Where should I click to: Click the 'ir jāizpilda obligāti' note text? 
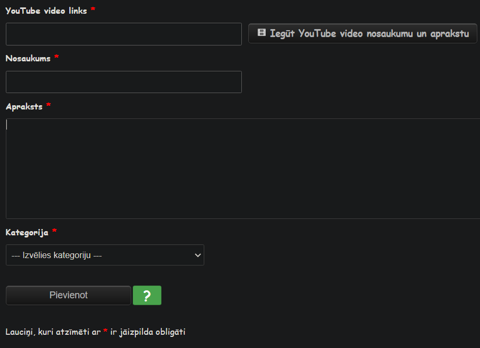coord(148,332)
